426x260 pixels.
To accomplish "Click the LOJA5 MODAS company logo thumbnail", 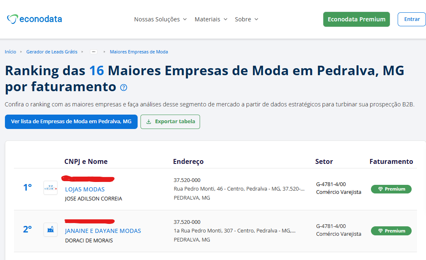I will coord(51,188).
